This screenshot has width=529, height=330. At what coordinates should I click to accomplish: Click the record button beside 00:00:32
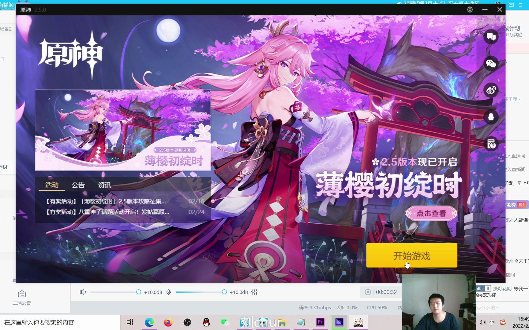(x=368, y=292)
